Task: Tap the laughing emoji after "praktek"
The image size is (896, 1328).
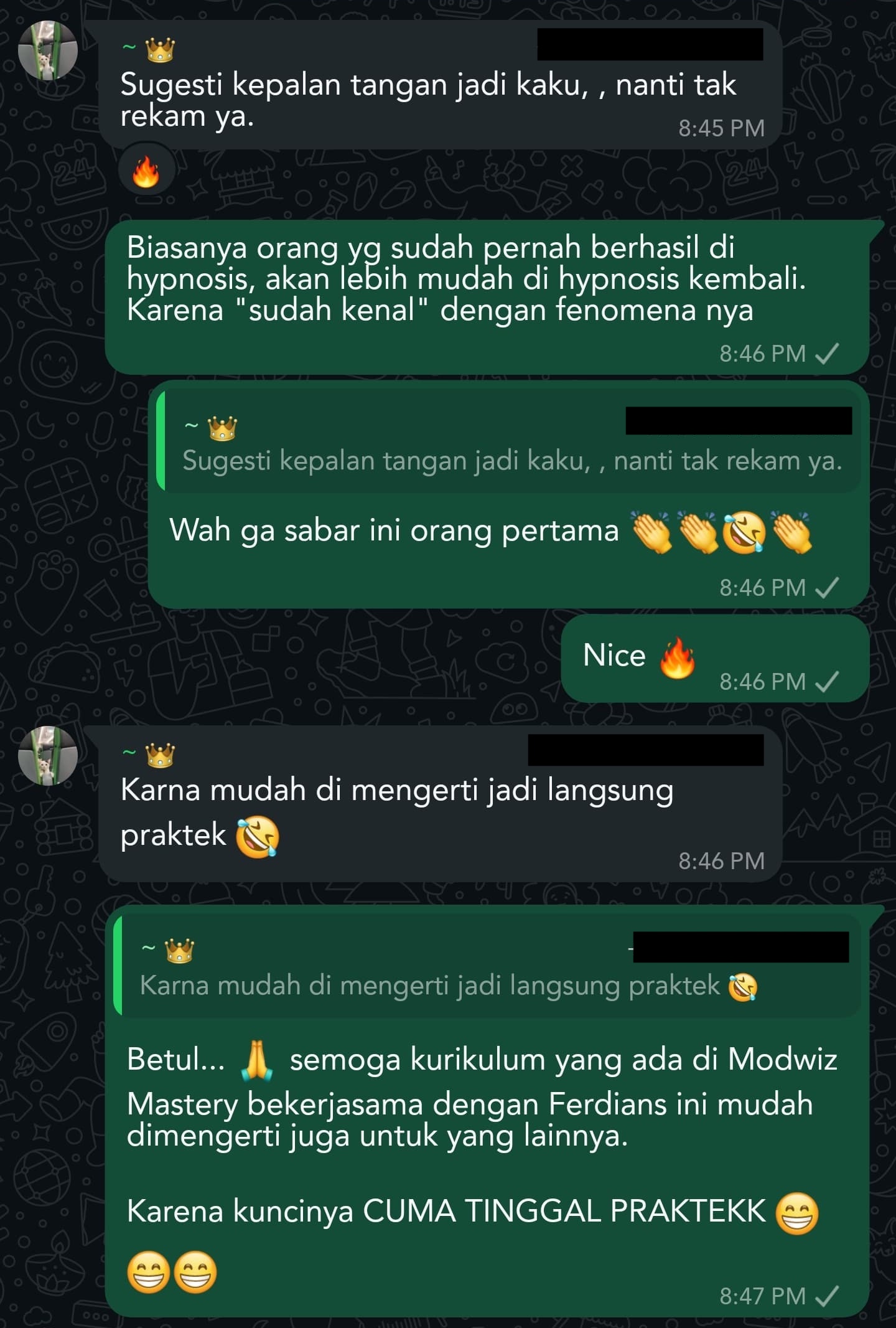Action: point(258,836)
